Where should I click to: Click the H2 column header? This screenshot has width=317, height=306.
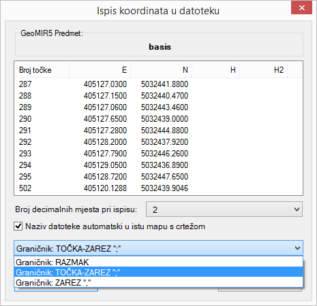263,70
